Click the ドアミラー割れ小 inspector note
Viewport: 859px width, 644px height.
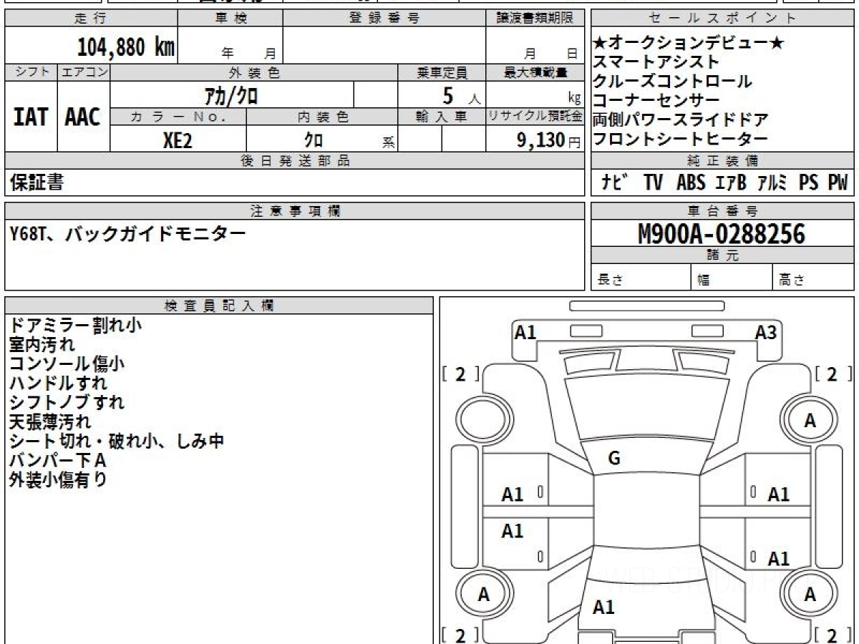tap(75, 326)
